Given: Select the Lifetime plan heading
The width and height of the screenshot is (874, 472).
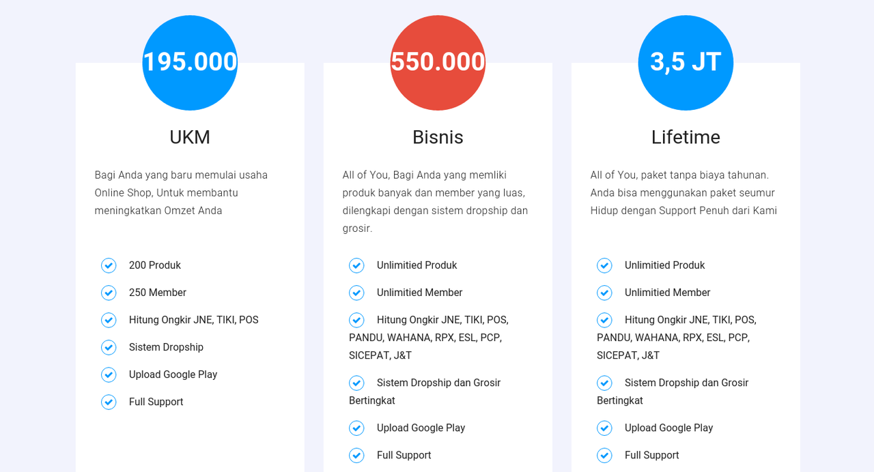Looking at the screenshot, I should (x=686, y=137).
